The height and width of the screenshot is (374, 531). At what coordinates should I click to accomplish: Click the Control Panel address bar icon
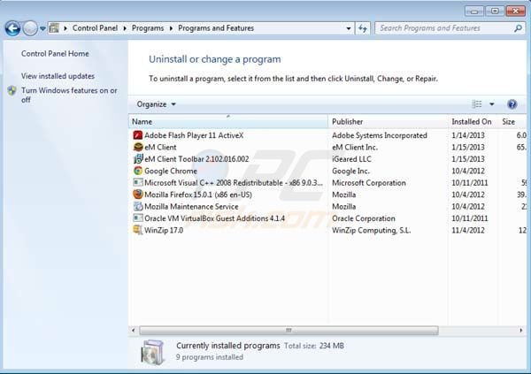click(54, 28)
